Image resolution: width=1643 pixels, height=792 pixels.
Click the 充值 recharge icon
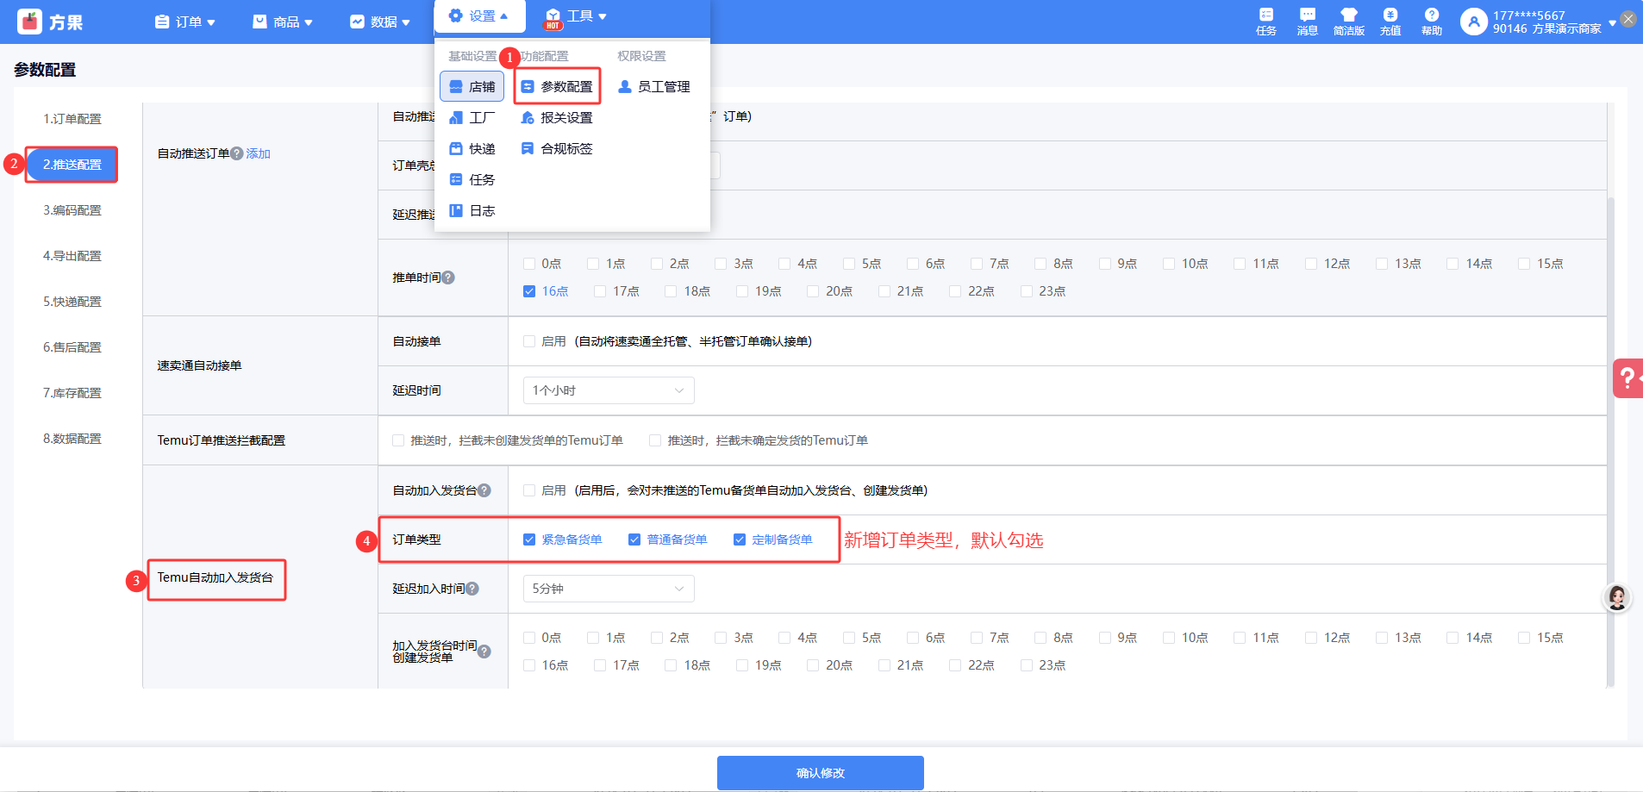1390,21
